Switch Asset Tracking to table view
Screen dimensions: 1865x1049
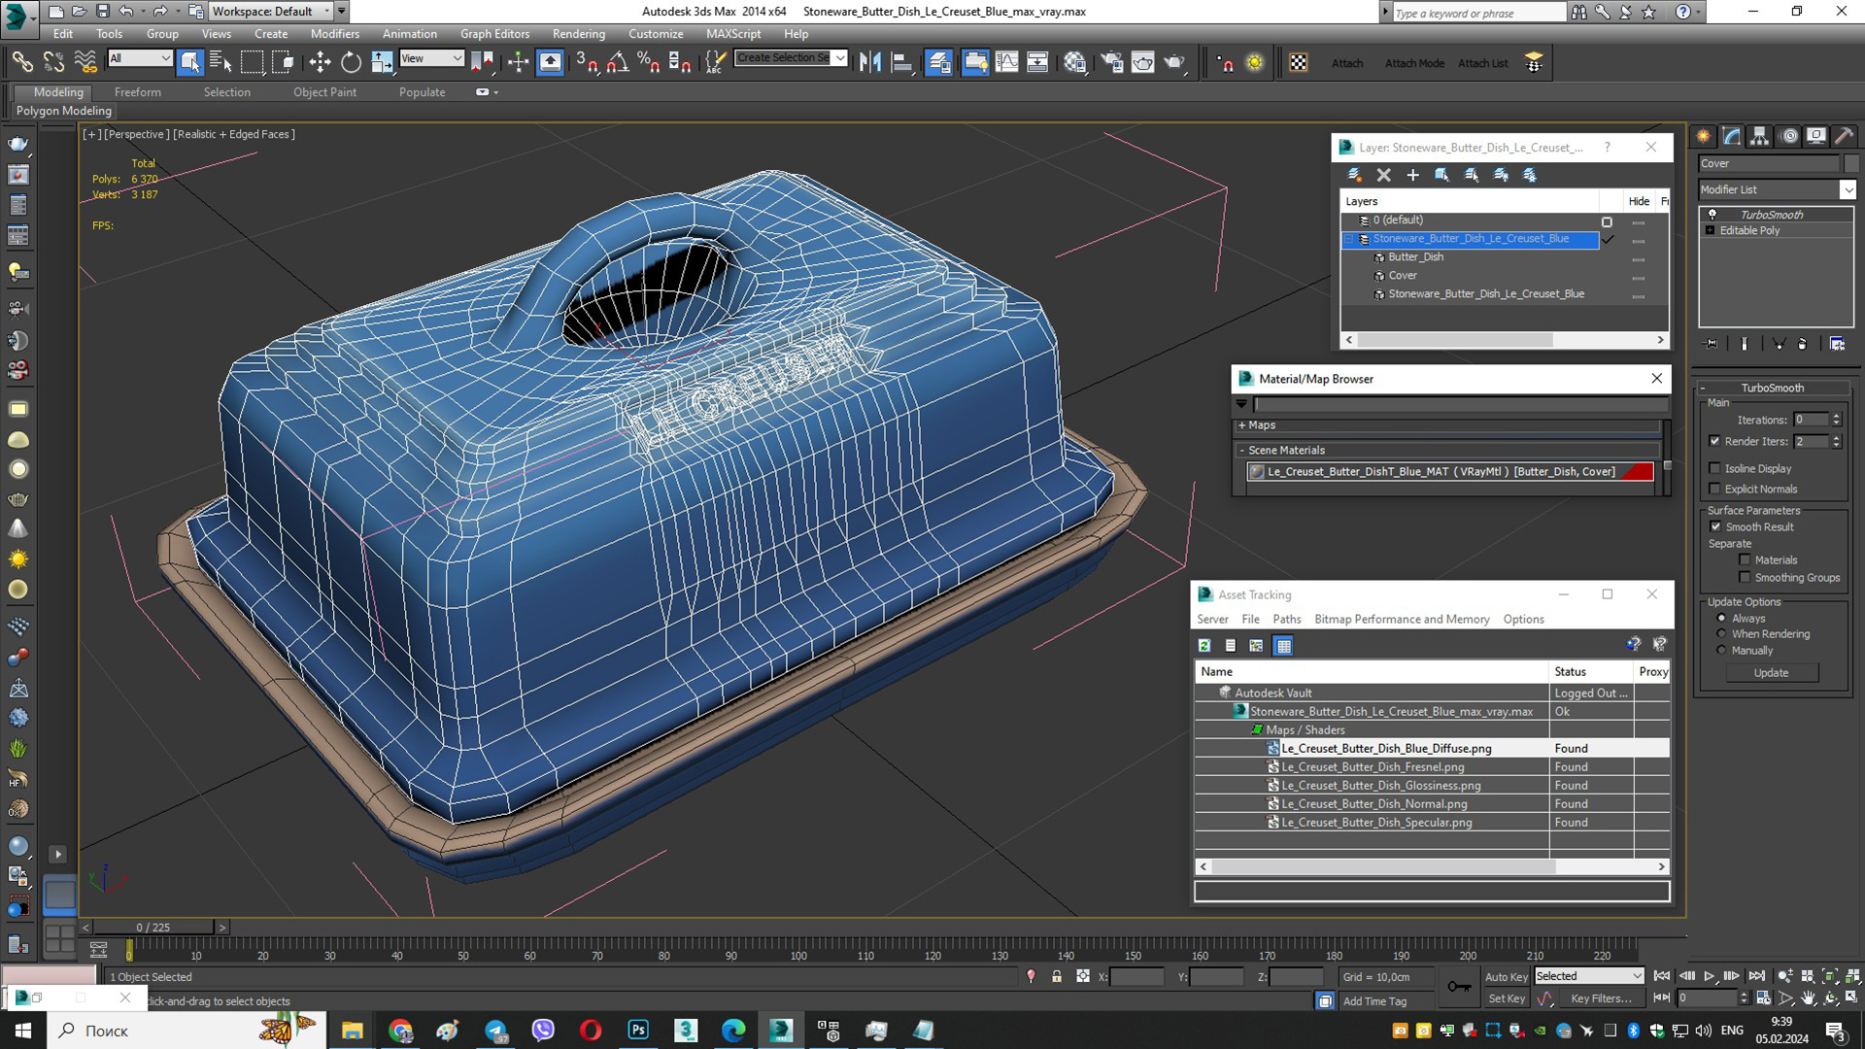[1283, 646]
